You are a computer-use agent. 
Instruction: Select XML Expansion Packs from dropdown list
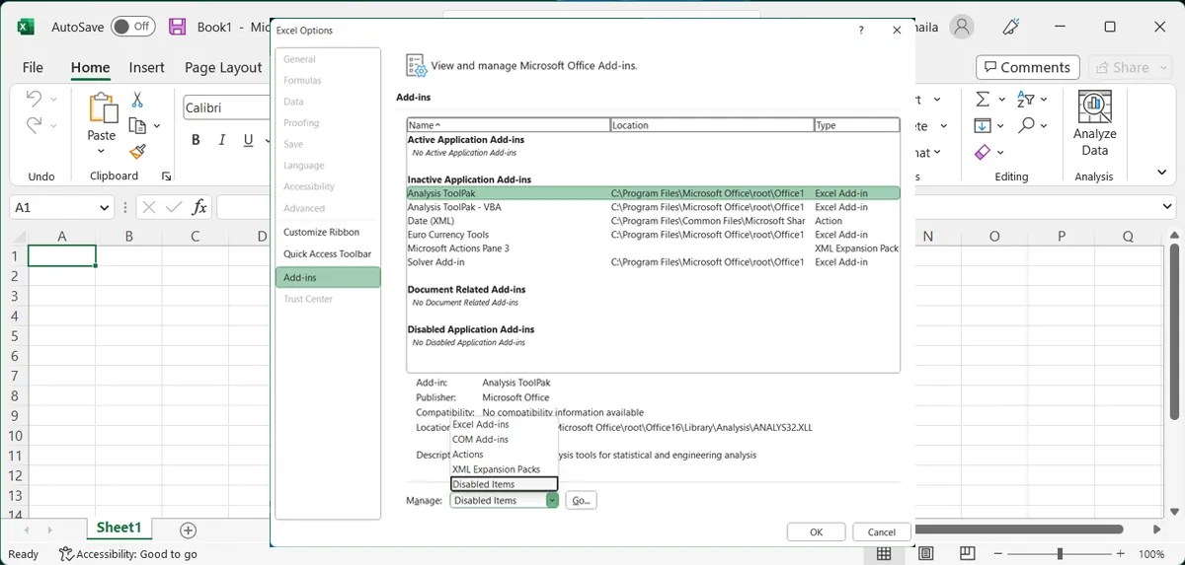504,469
